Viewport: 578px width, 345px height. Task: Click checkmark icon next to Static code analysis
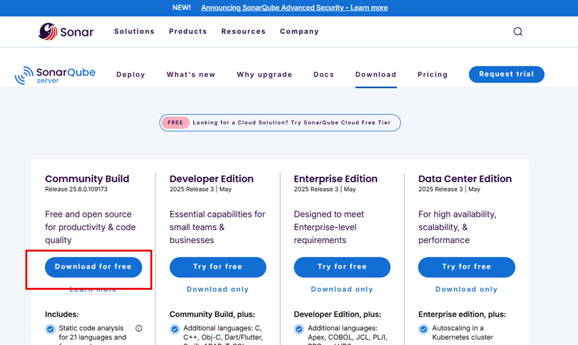50,329
